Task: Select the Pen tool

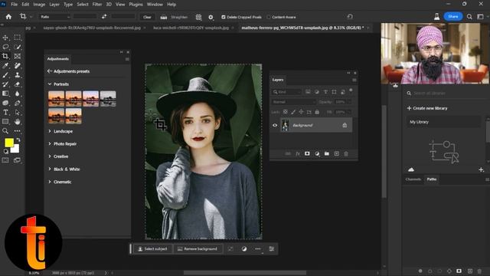Action: coord(18,103)
